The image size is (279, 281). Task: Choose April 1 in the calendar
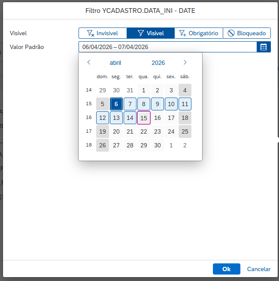[x=144, y=90]
